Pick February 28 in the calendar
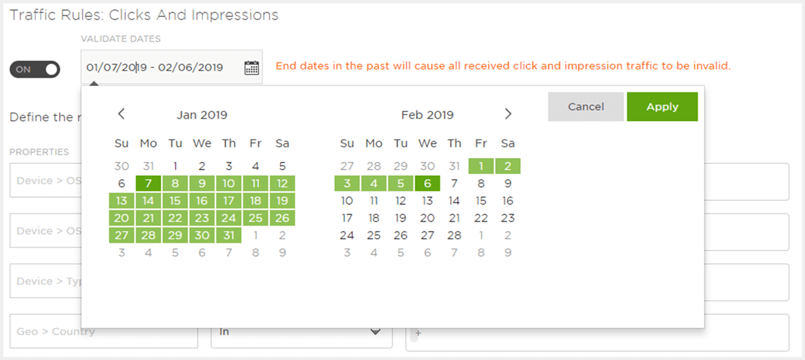This screenshot has height=360, width=805. [454, 235]
